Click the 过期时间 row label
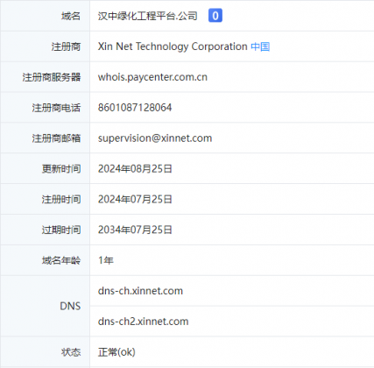Screen dimensions: 374x368 [61, 230]
